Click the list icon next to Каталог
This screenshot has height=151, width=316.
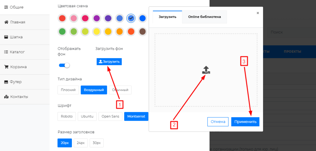pos(6,52)
